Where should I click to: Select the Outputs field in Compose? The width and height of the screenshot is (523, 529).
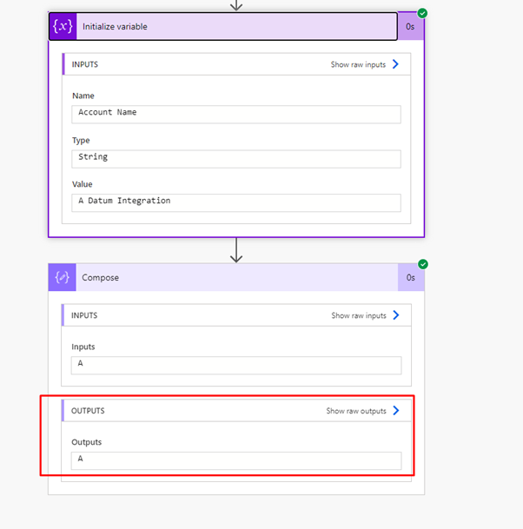coord(236,461)
